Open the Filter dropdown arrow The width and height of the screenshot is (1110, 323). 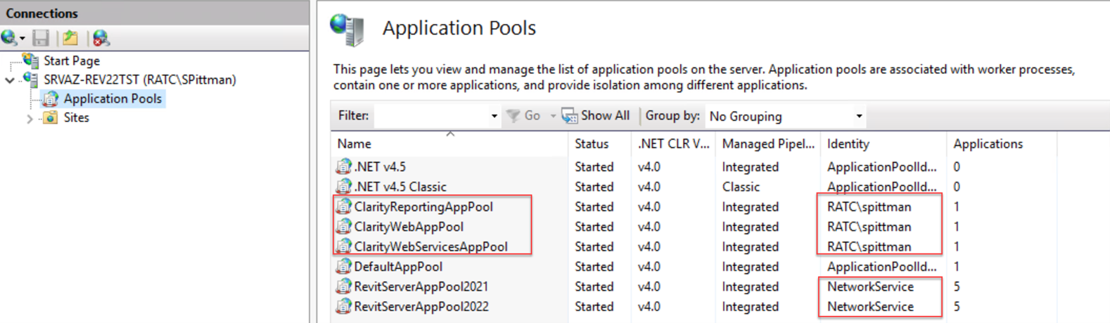click(494, 116)
